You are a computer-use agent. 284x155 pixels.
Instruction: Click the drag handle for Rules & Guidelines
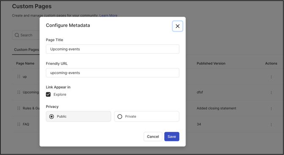coord(19,108)
